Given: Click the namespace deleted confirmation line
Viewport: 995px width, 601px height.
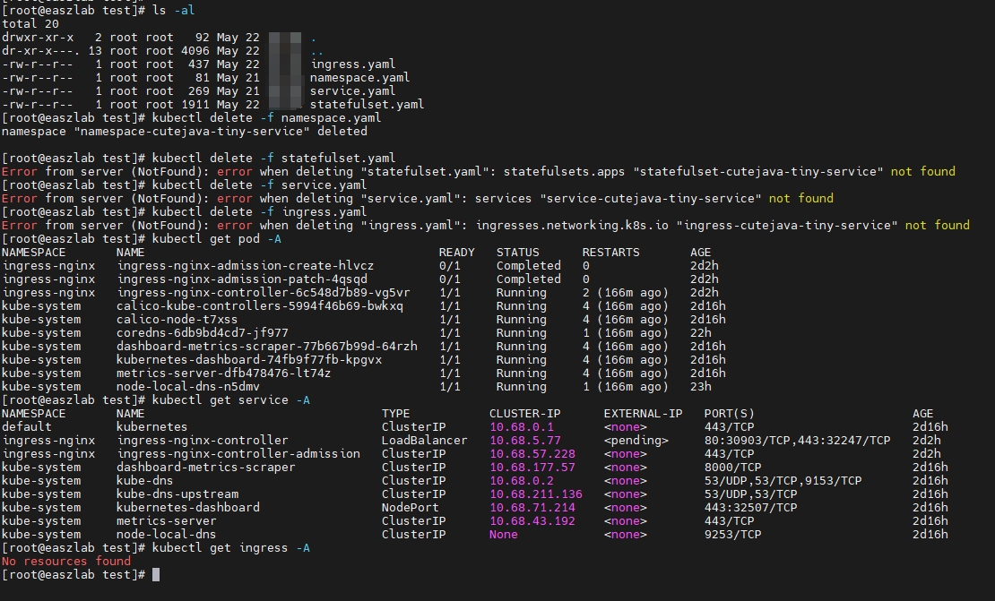Looking at the screenshot, I should pyautogui.click(x=184, y=131).
